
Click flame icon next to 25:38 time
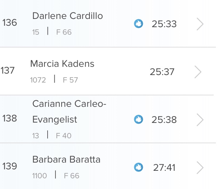[138, 119]
